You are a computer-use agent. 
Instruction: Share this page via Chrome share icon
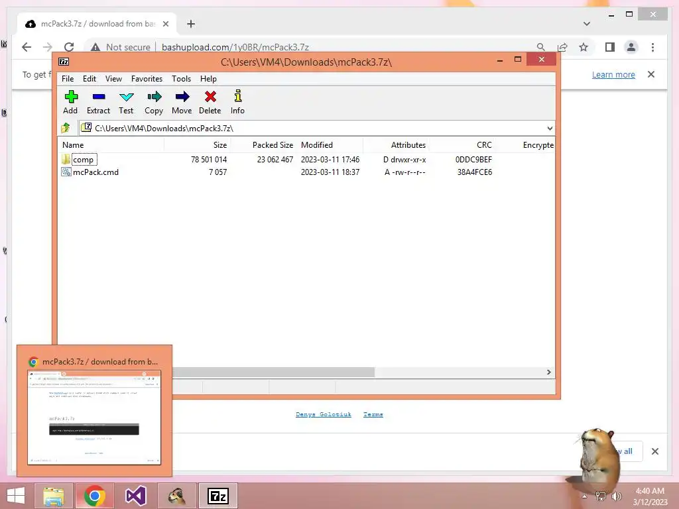pyautogui.click(x=562, y=47)
